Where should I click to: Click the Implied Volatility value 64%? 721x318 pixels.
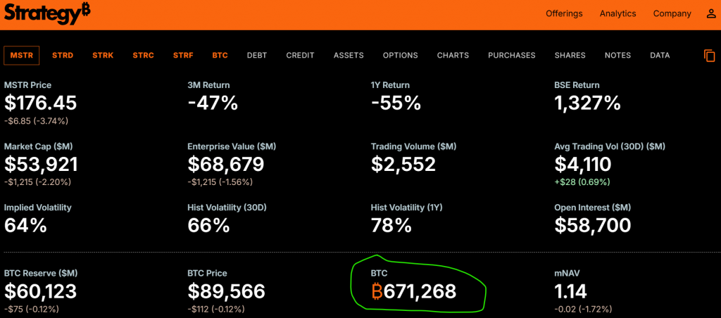coord(25,225)
